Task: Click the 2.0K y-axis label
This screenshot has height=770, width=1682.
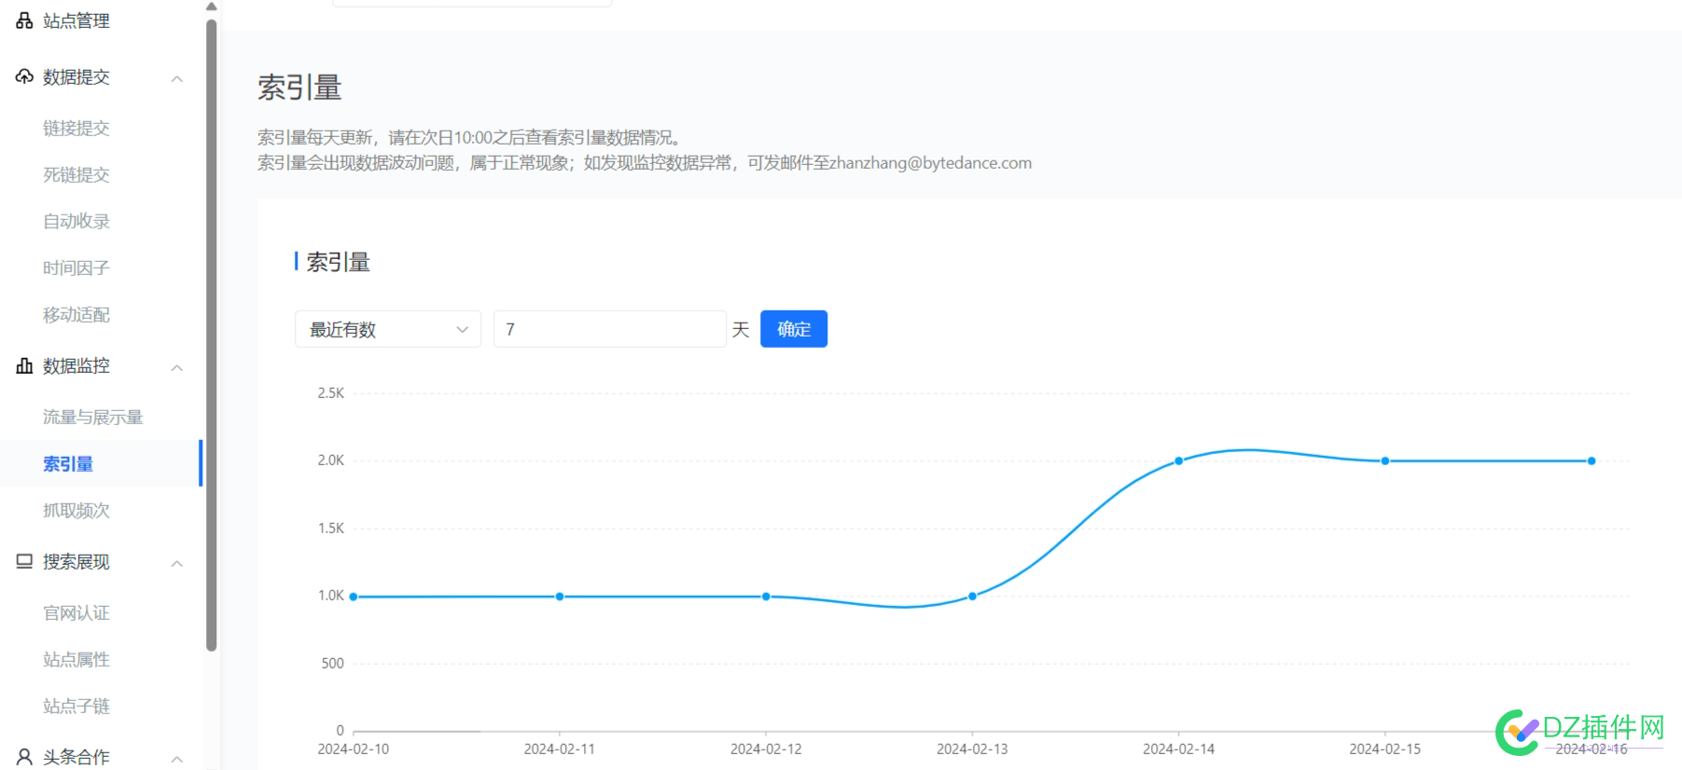Action: pyautogui.click(x=331, y=461)
